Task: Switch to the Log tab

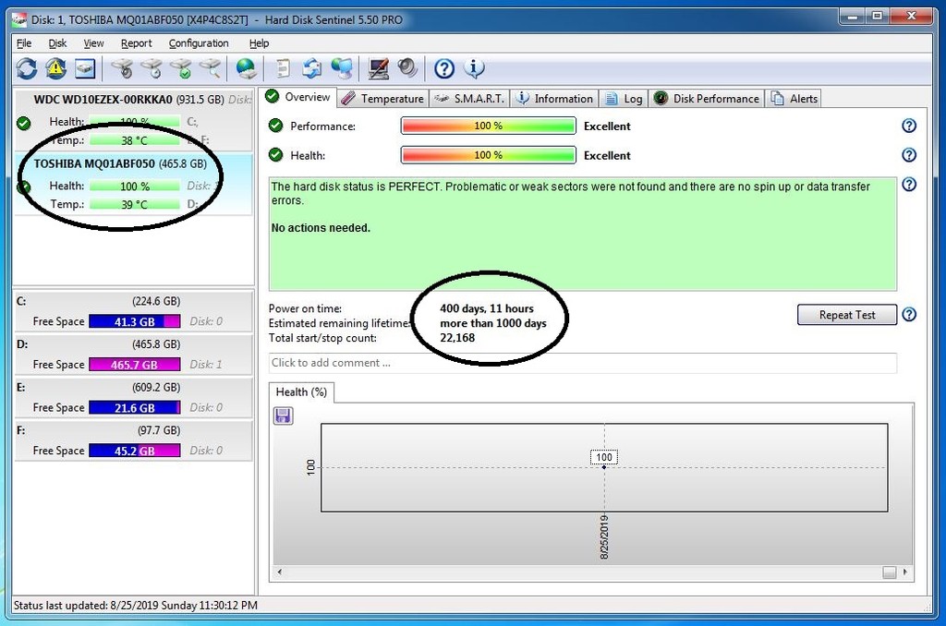Action: [624, 98]
